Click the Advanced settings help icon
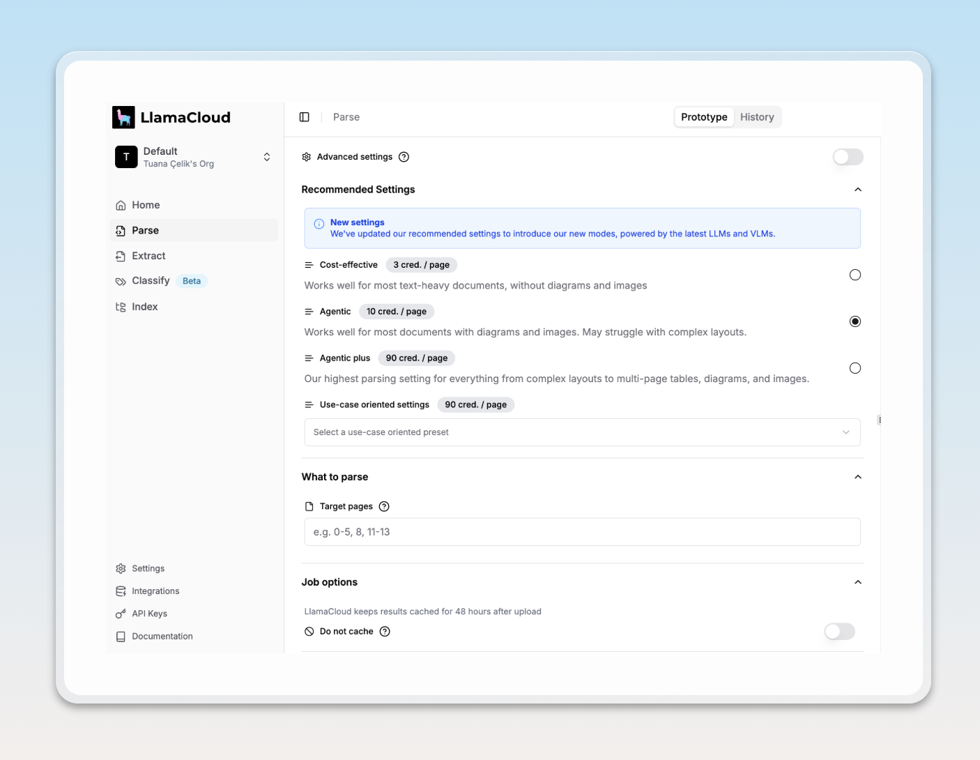The image size is (980, 760). tap(404, 157)
